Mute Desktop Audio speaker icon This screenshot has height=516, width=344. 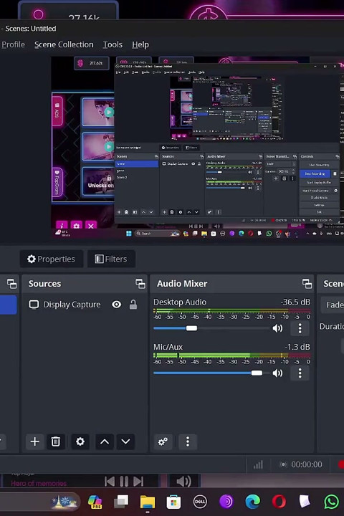tap(277, 328)
